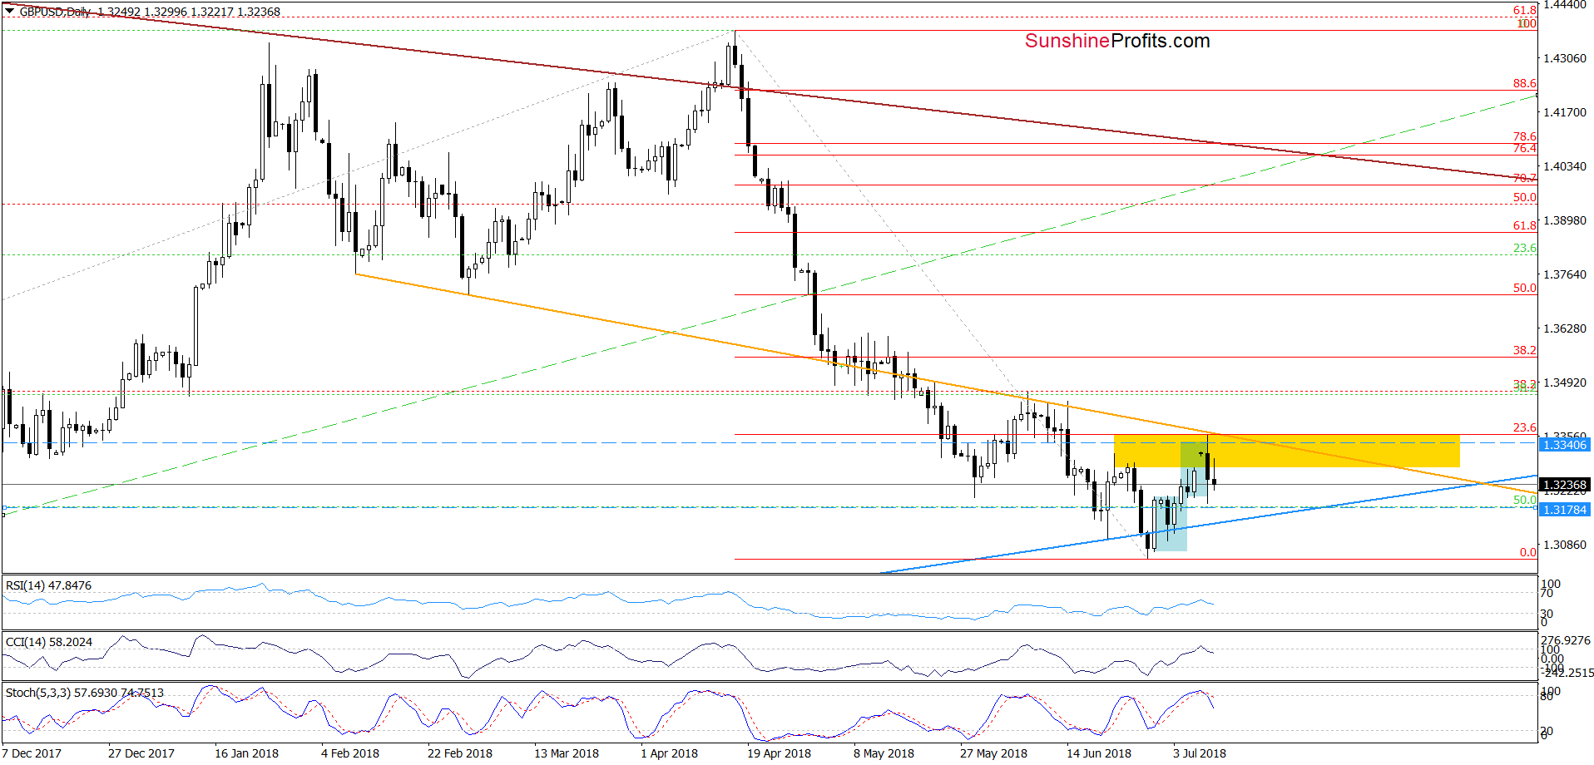Click the 3 Jul 2018 date label
Screen dimensions: 1594x765
coord(1200,753)
